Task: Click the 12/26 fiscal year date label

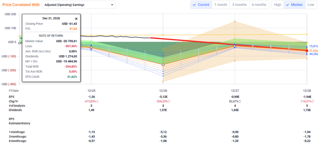Action: [x=163, y=91]
